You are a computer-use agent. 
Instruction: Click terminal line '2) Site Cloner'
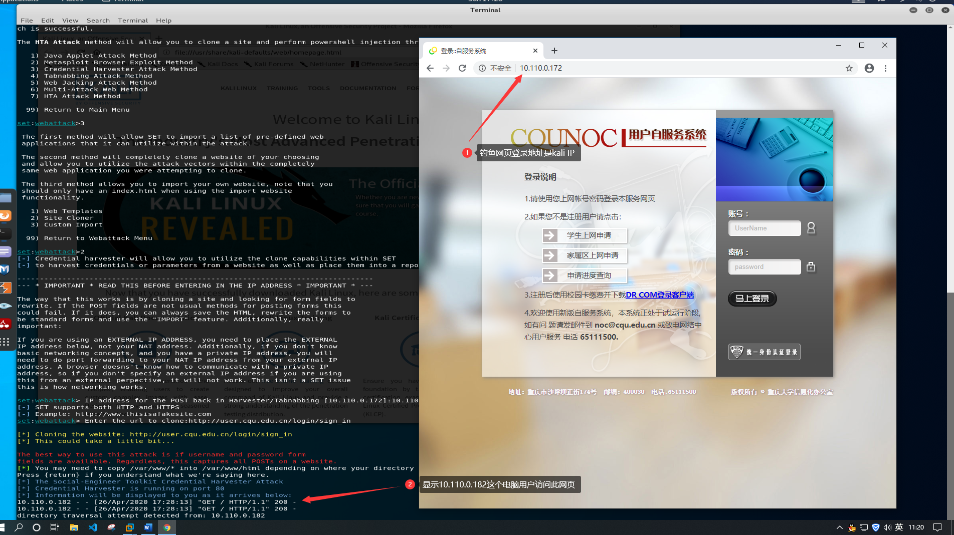click(62, 218)
